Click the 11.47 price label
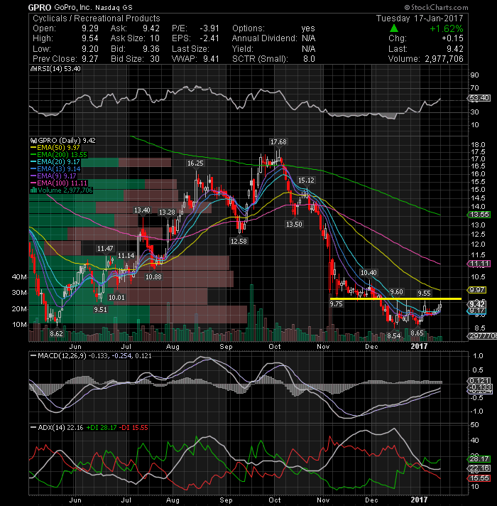Viewport: 497px width, 506px height. [105, 249]
